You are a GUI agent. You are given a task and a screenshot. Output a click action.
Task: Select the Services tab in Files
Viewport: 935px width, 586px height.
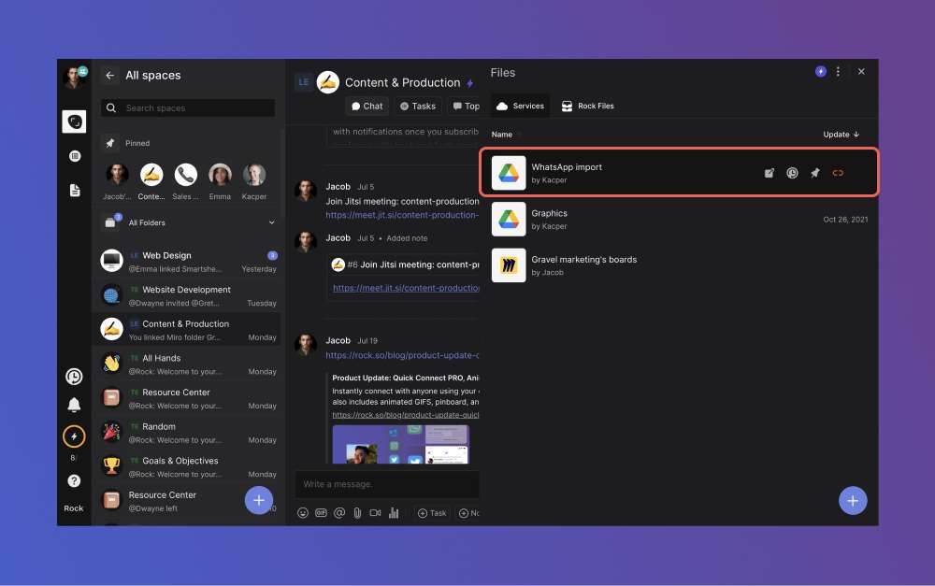coord(520,106)
